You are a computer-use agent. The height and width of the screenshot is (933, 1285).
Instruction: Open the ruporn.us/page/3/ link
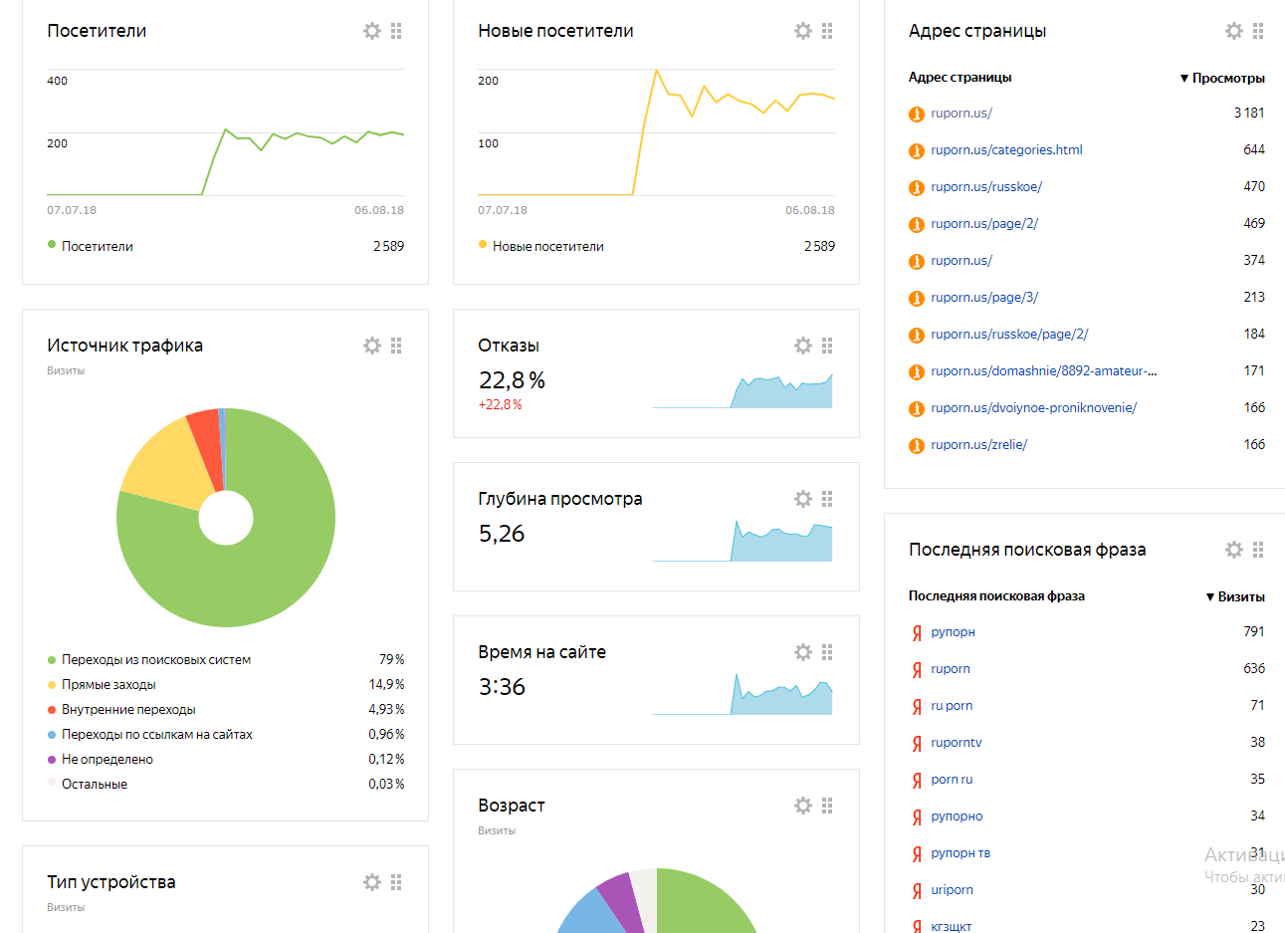[984, 298]
